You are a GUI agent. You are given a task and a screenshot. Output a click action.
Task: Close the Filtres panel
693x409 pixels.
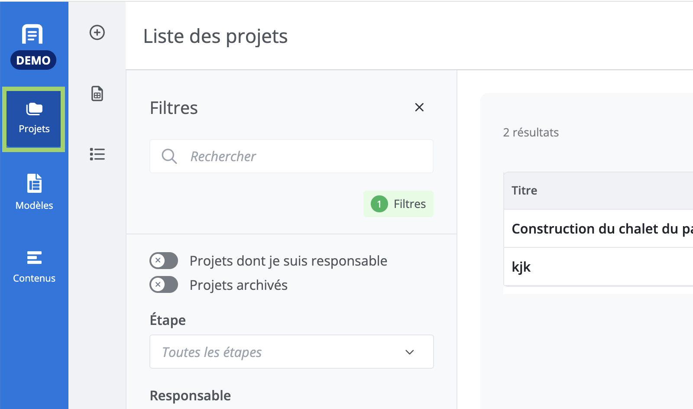click(x=419, y=107)
